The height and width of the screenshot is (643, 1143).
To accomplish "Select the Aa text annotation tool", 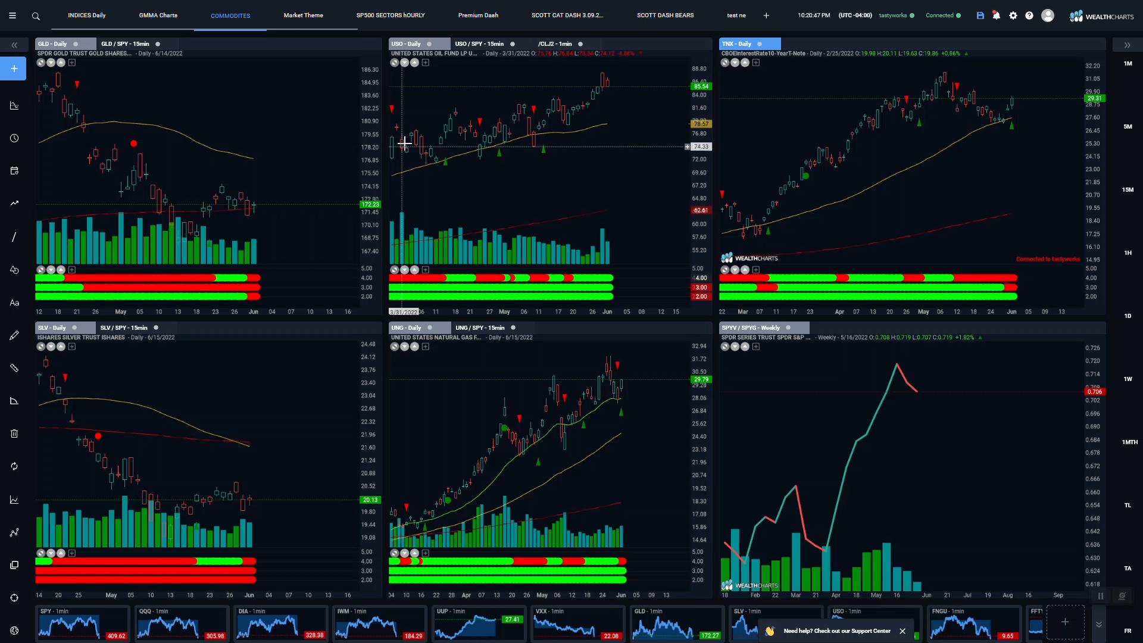I will [x=14, y=302].
